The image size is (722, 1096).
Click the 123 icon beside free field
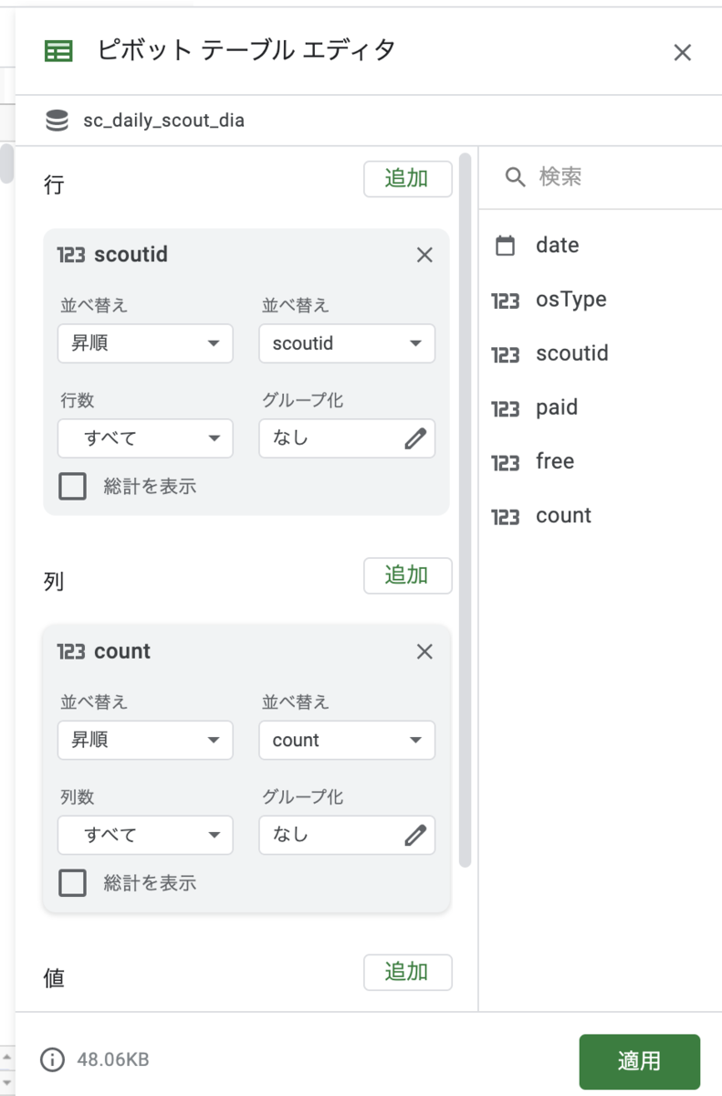[x=505, y=461]
